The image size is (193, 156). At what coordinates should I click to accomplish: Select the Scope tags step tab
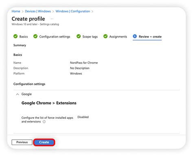pyautogui.click(x=87, y=36)
